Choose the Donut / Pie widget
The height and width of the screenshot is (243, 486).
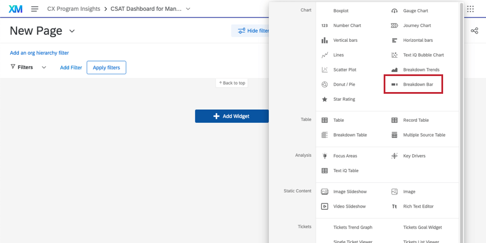tap(344, 85)
